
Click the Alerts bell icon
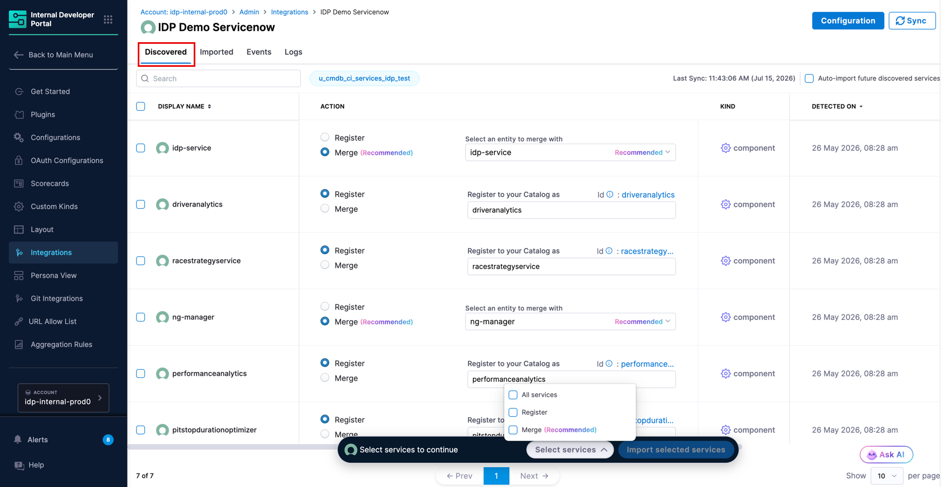[x=18, y=439]
